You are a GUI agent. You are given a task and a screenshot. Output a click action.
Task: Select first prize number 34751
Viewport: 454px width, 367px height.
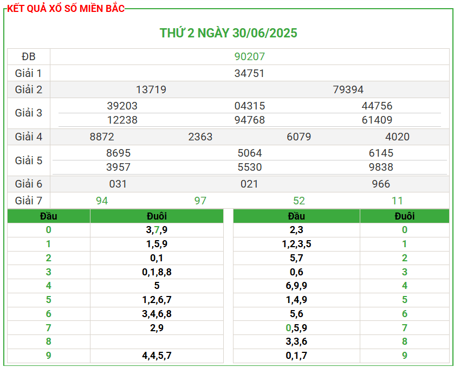[x=250, y=73]
